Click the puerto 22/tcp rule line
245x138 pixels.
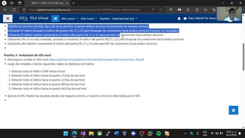(x=48, y=80)
